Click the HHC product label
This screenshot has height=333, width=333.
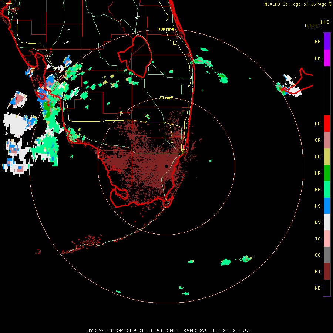(x=325, y=22)
